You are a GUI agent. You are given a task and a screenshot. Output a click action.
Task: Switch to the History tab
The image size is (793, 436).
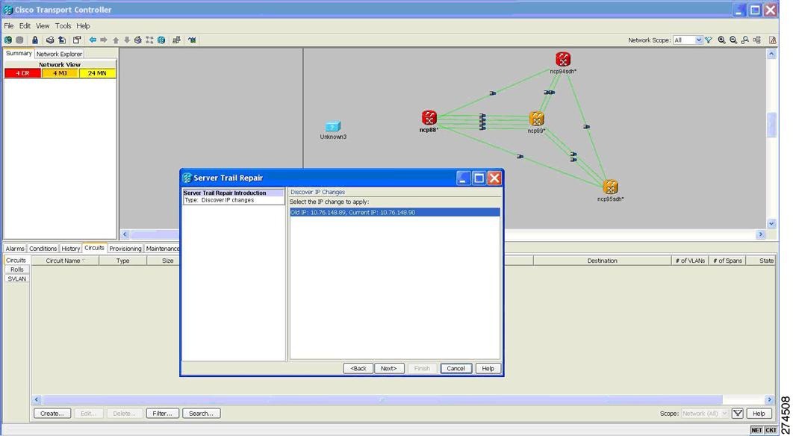point(71,249)
